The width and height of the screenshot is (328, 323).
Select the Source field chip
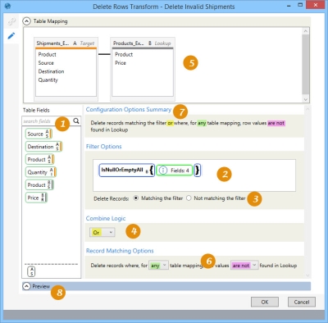pos(39,134)
